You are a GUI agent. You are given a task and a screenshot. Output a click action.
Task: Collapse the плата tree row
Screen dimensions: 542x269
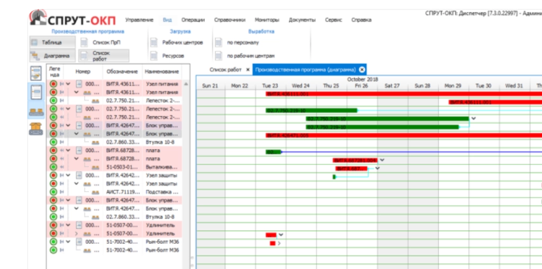coord(68,150)
